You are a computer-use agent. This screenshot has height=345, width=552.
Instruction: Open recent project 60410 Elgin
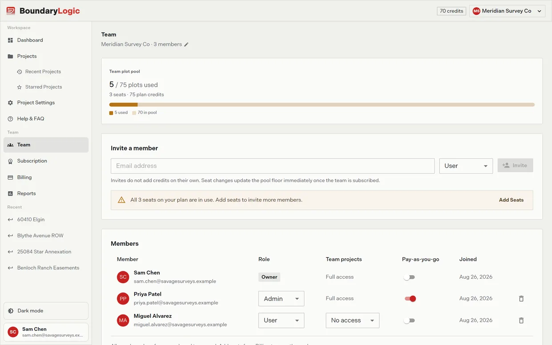[46, 219]
